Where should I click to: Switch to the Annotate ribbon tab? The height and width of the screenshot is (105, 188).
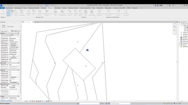point(58,8)
